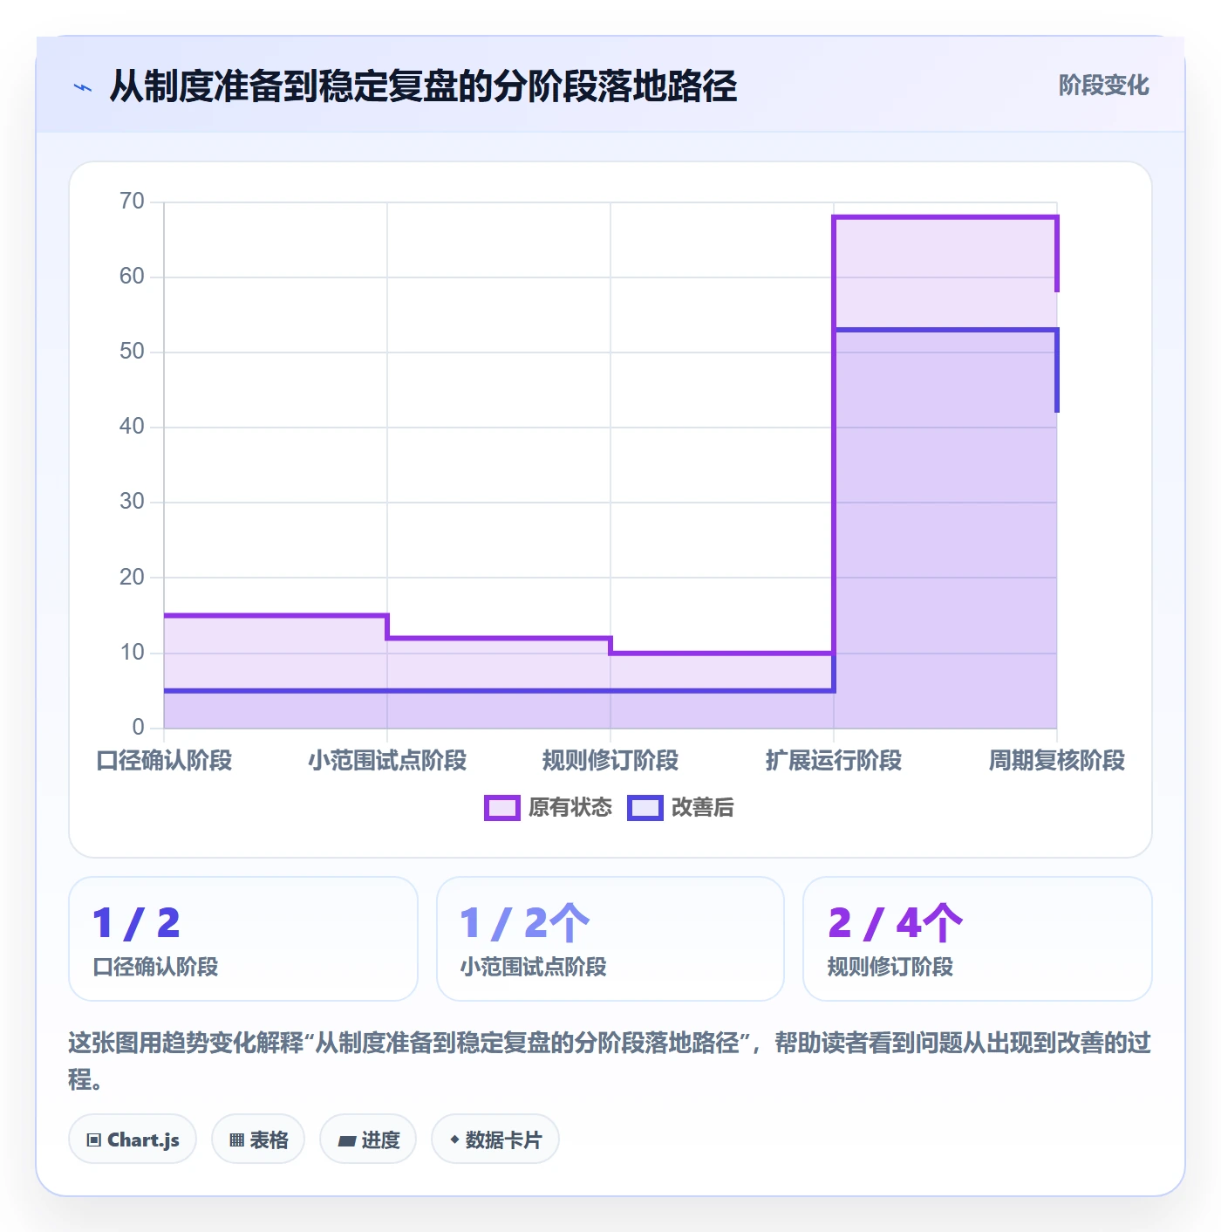Click the 50 y-axis tick value

(x=132, y=352)
